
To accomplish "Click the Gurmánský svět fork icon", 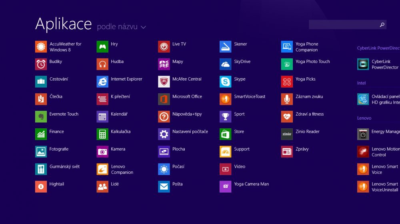I will 41,169.
